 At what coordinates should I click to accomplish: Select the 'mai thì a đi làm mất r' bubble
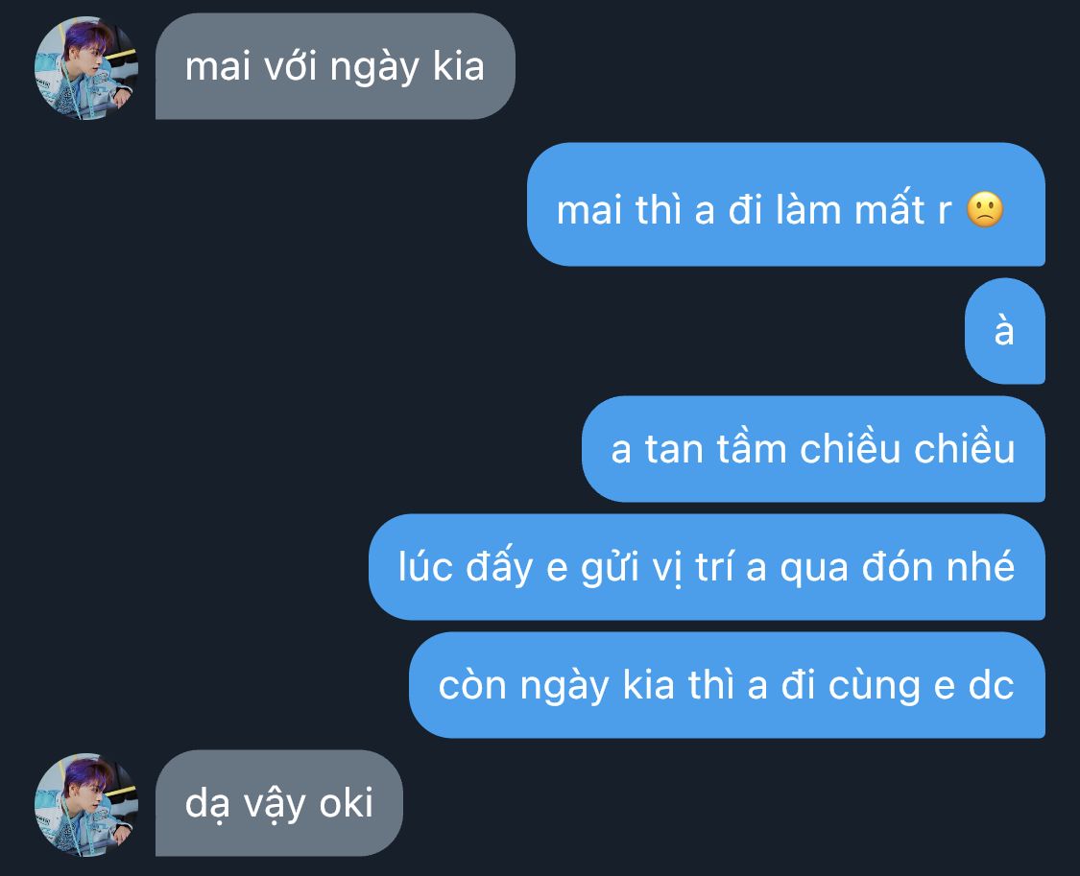tap(786, 204)
